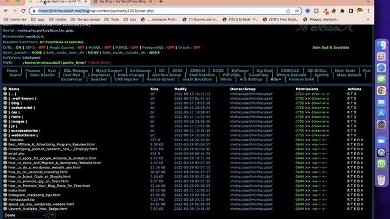
Task: Click the R action for css folder
Action: click(349, 112)
